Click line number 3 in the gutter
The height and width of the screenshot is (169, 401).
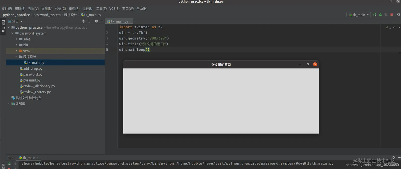[x=107, y=38]
